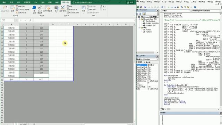Viewport: 222px width, 125px height.
Task: Select column A header in the worksheet
Action: pos(11,24)
